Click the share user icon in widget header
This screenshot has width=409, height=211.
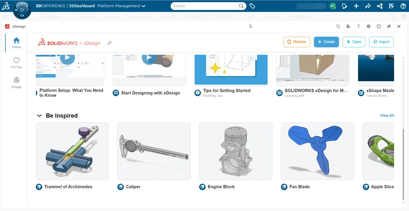point(348,26)
